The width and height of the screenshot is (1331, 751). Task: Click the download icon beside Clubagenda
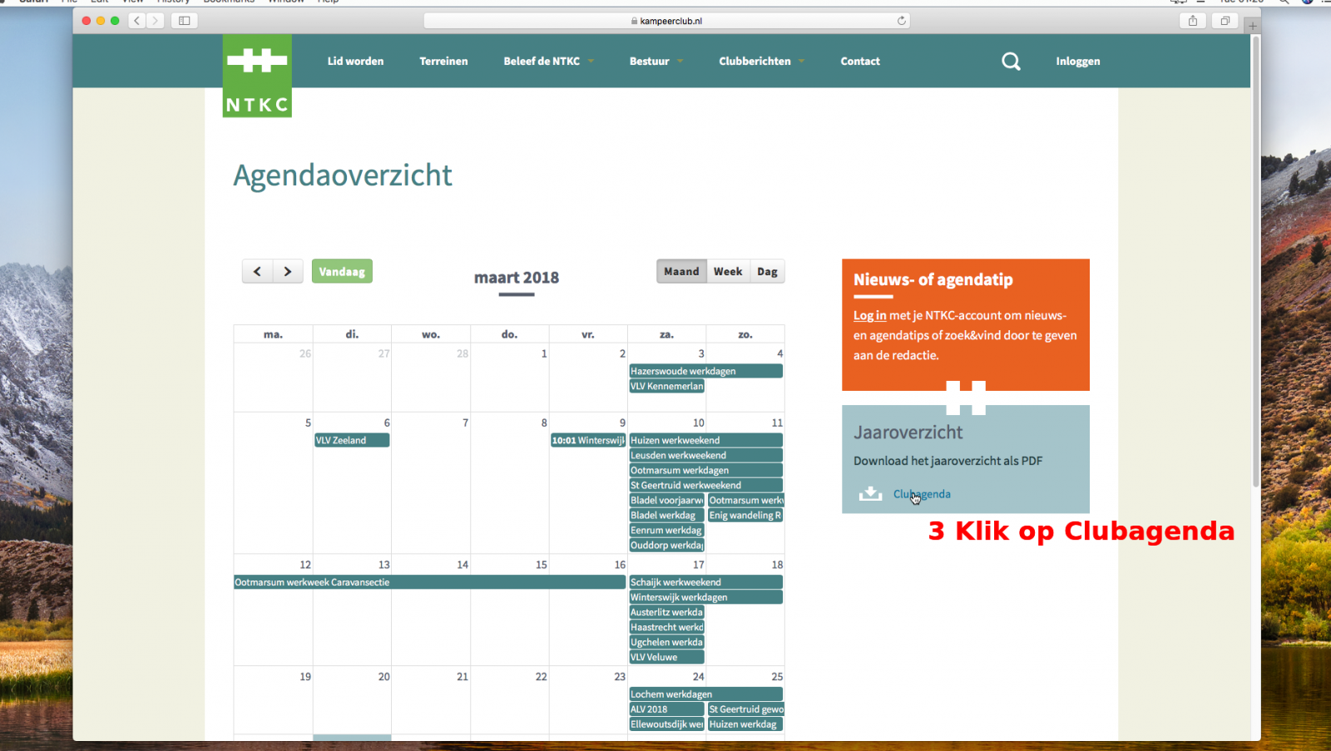(870, 494)
